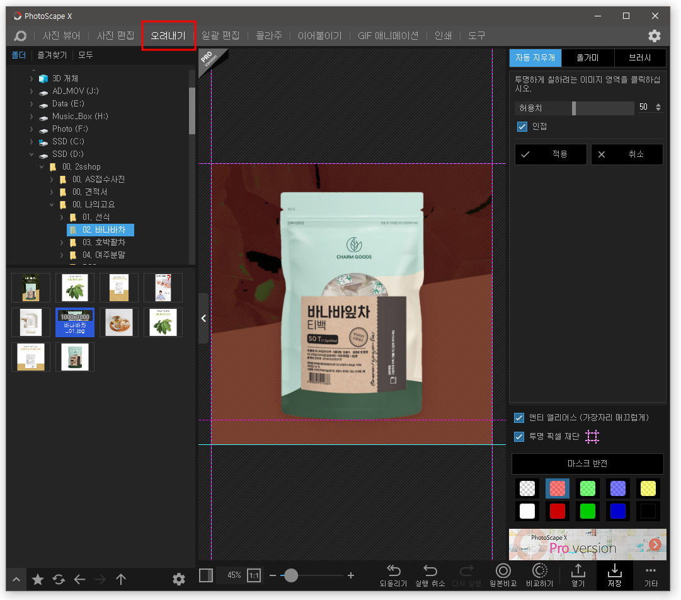
Task: Select the yellow checkered mask swatch
Action: point(648,488)
